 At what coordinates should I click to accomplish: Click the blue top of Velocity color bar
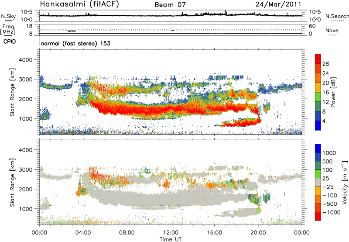[x=318, y=149]
